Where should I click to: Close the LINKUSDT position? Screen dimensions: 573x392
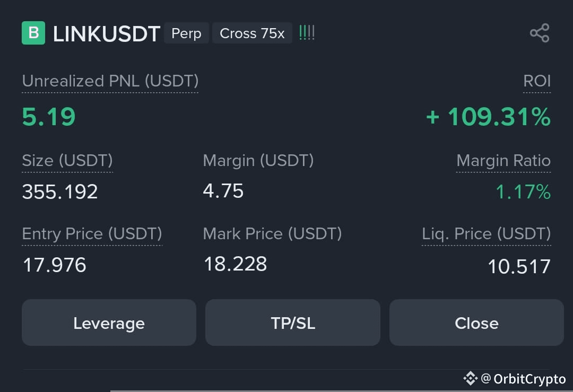(x=476, y=323)
